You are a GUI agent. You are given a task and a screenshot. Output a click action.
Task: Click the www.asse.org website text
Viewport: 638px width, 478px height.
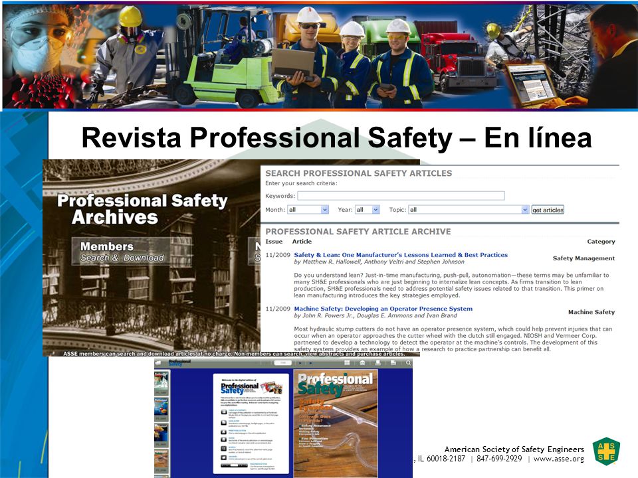[x=559, y=459]
